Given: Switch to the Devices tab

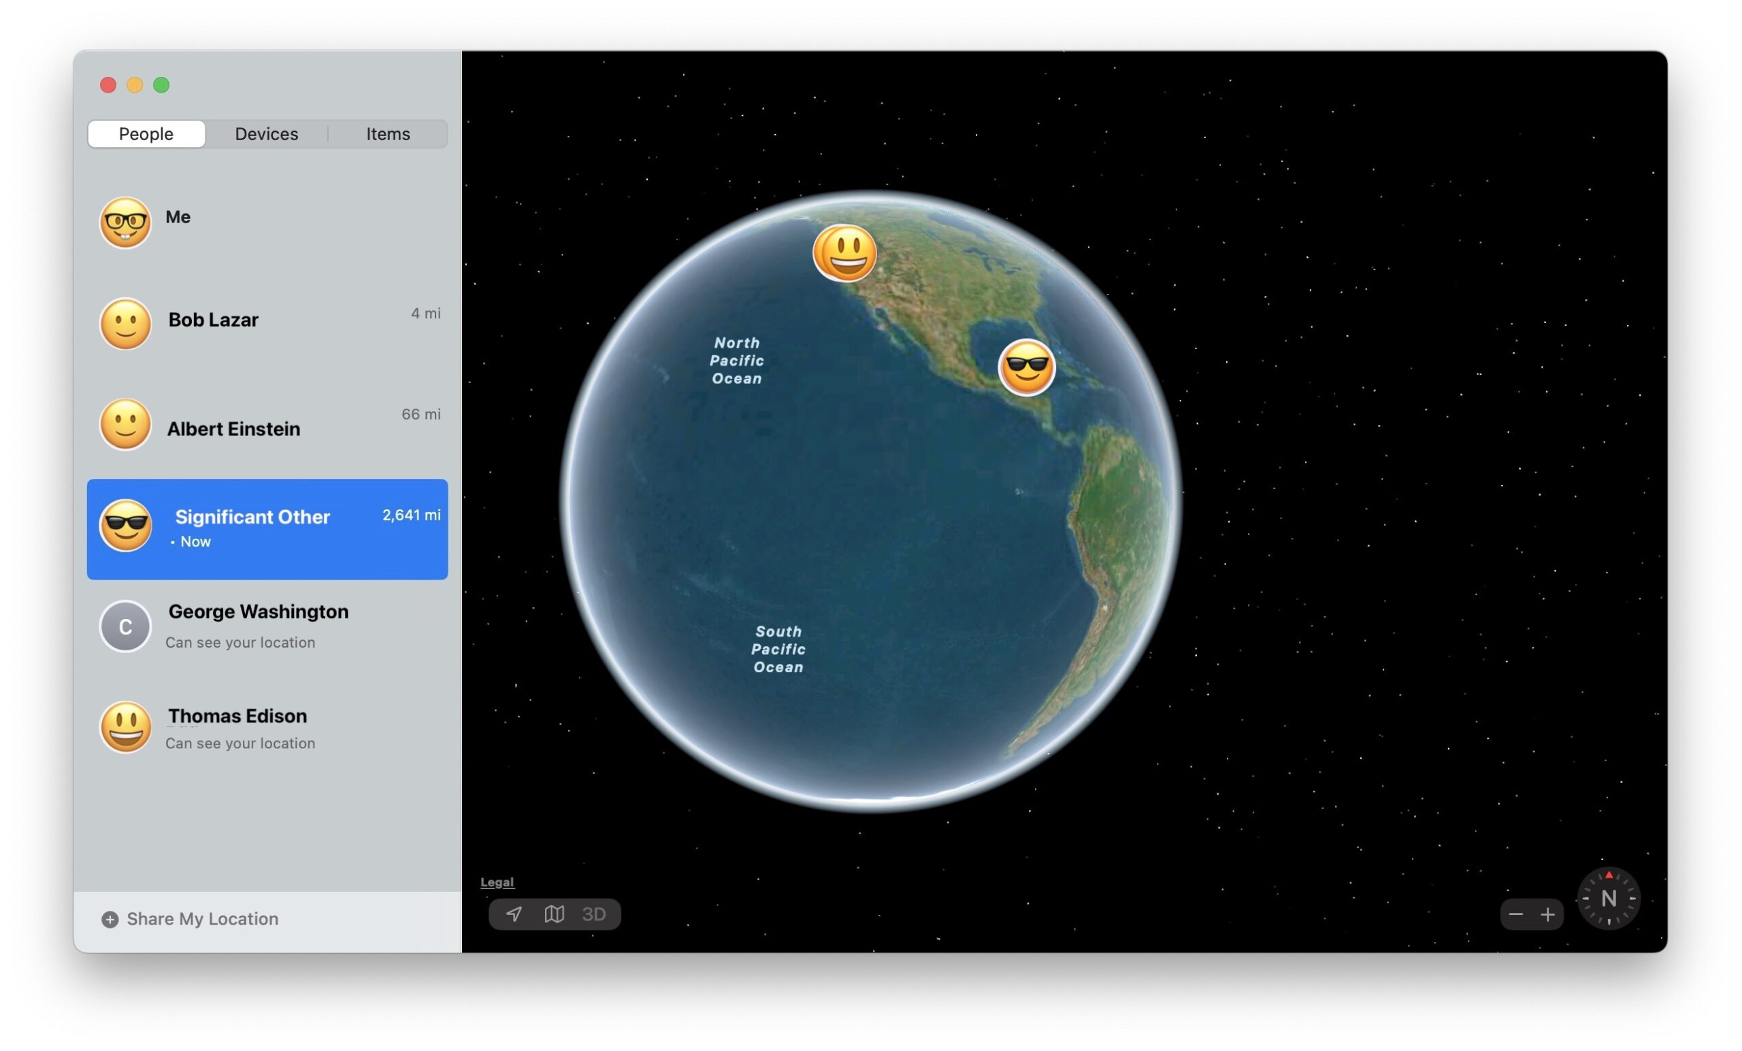Looking at the screenshot, I should tap(267, 133).
